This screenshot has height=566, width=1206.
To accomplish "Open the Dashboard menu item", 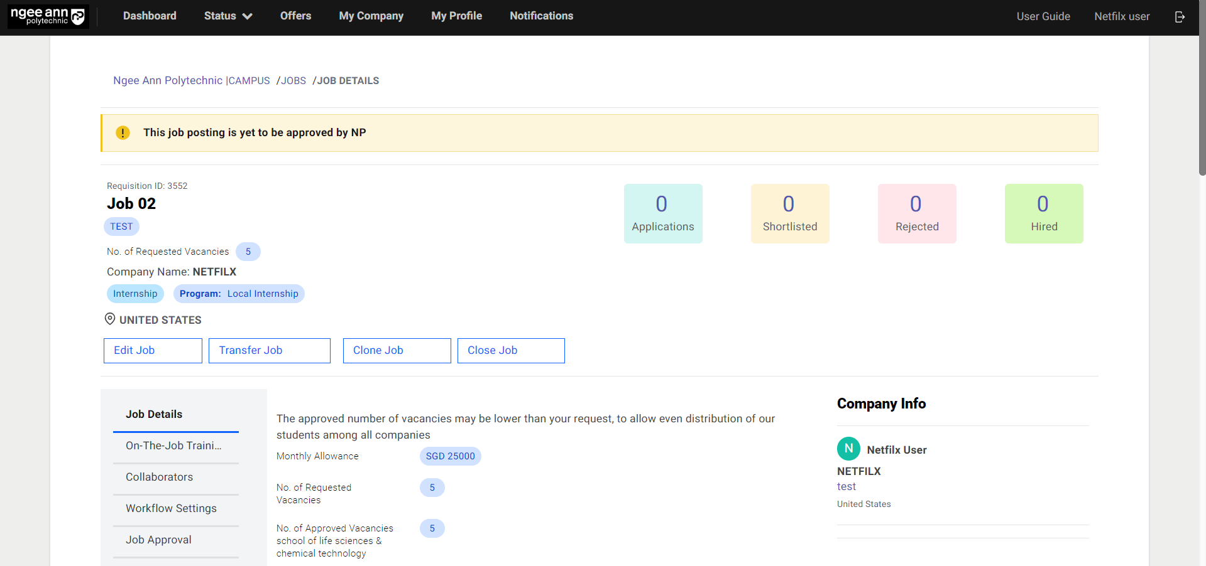I will pyautogui.click(x=150, y=16).
